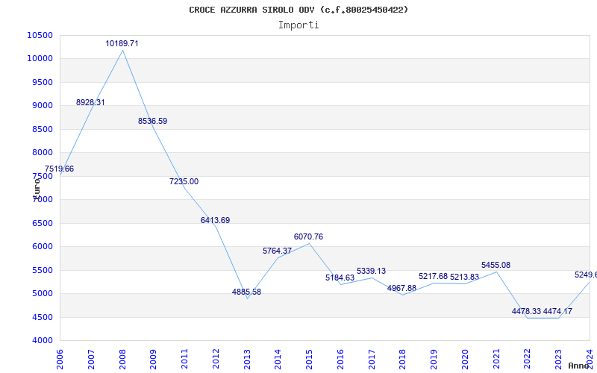The height and width of the screenshot is (373, 597).
Task: Click the data label 5217.68
Action: pyautogui.click(x=434, y=276)
